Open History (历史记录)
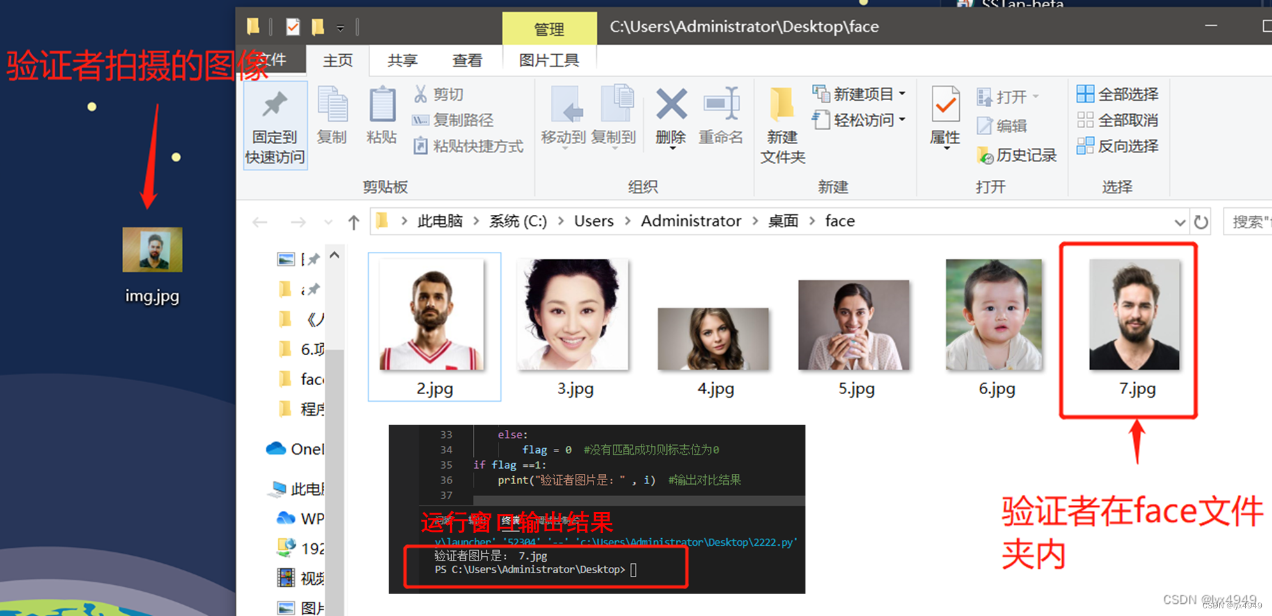This screenshot has width=1272, height=616. pyautogui.click(x=1017, y=155)
